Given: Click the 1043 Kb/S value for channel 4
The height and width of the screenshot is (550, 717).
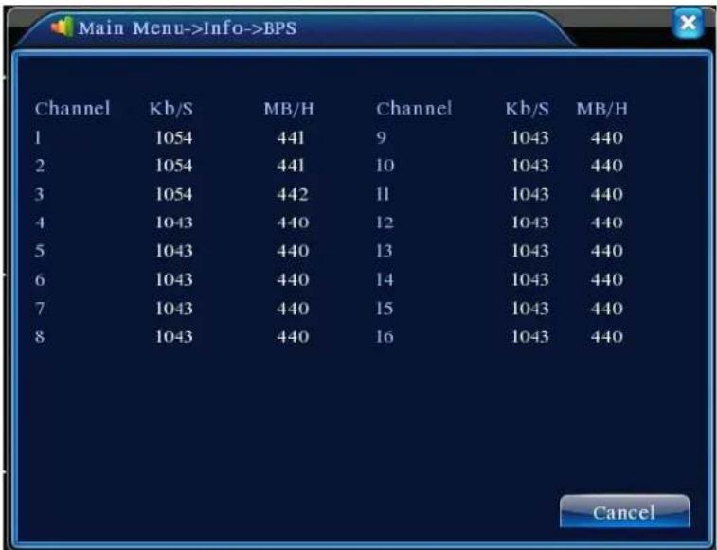Looking at the screenshot, I should 173,222.
